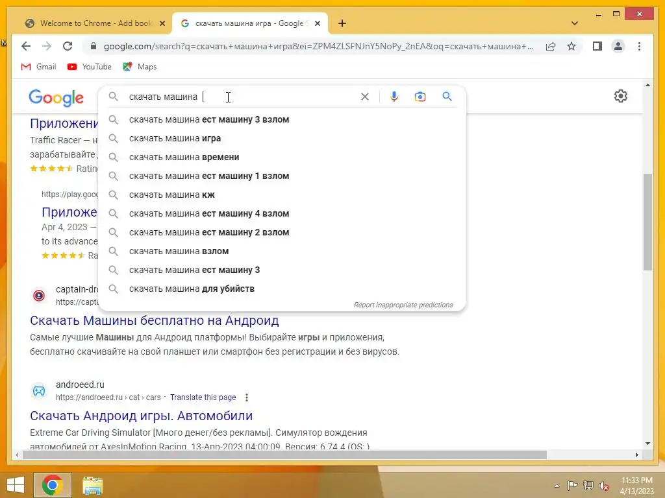Choose the suggestion ending in ест машину 3
This screenshot has height=498, width=665.
coord(282,270)
